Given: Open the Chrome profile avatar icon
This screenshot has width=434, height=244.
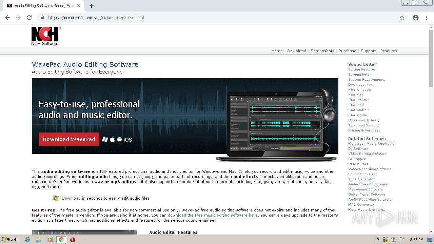Looking at the screenshot, I should point(416,18).
